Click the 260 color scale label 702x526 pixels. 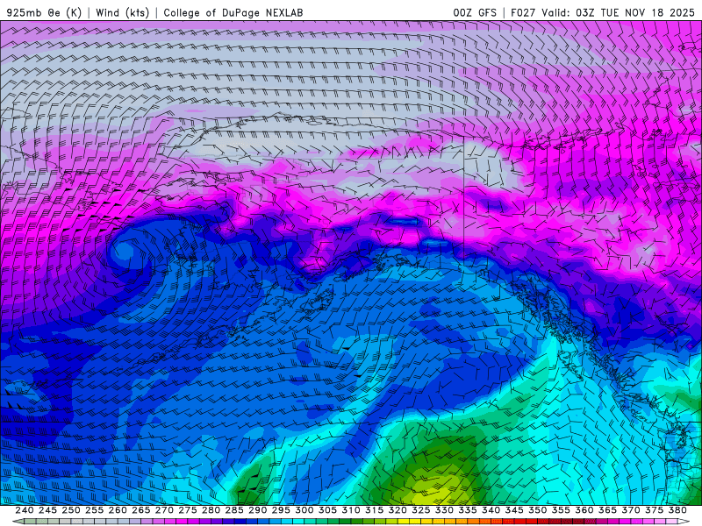[118, 510]
